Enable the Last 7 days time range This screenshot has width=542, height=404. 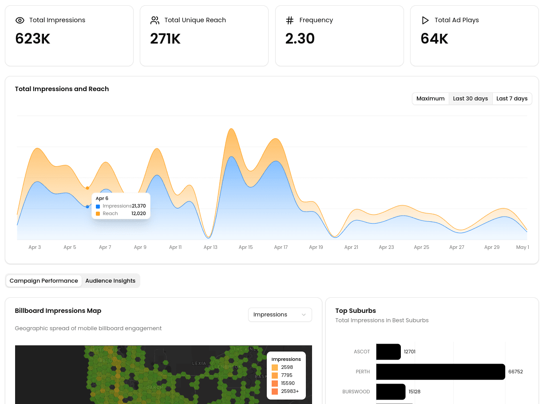click(x=512, y=99)
